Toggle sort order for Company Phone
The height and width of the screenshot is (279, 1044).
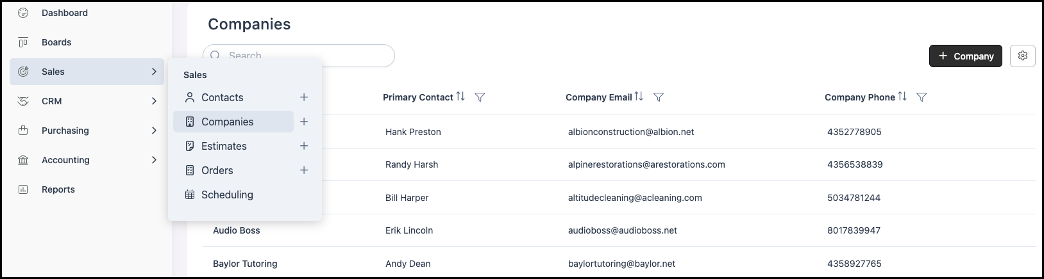pyautogui.click(x=902, y=97)
